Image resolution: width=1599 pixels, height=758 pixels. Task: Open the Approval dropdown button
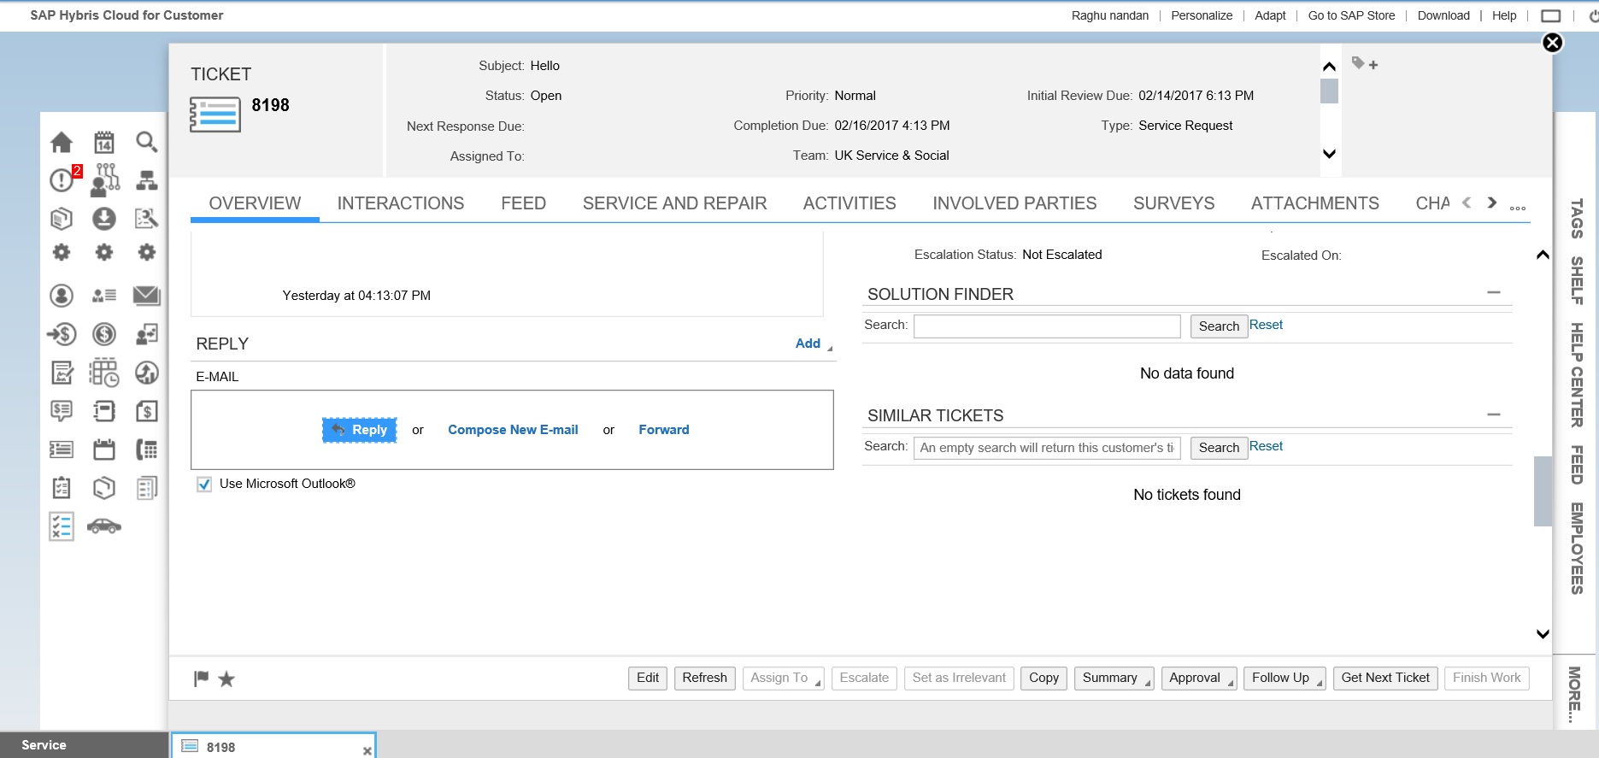click(1198, 678)
